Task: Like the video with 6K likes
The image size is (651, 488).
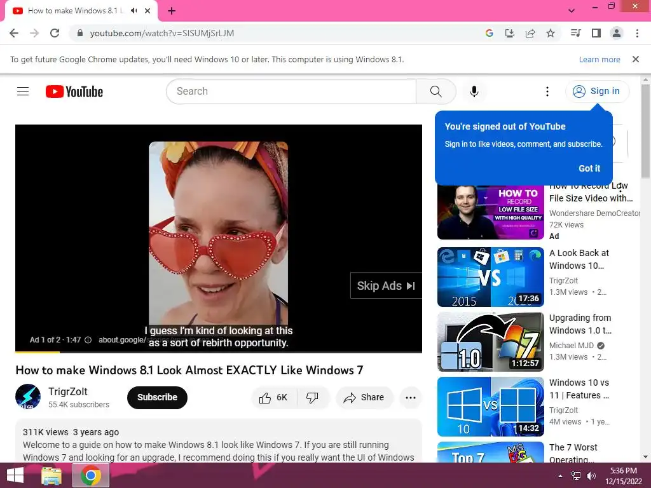Action: [273, 398]
